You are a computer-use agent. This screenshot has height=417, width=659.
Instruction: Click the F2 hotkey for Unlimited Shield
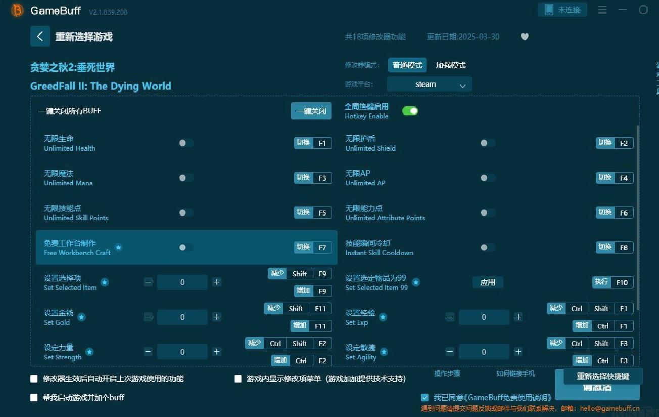click(624, 143)
